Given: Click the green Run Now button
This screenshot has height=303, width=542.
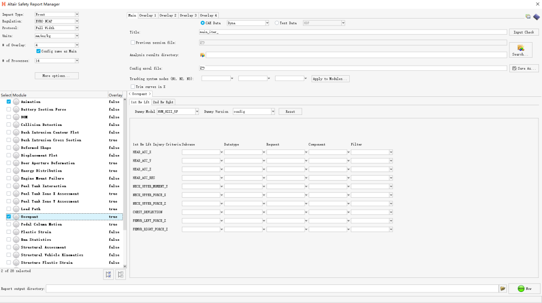Looking at the screenshot, I should point(525,288).
